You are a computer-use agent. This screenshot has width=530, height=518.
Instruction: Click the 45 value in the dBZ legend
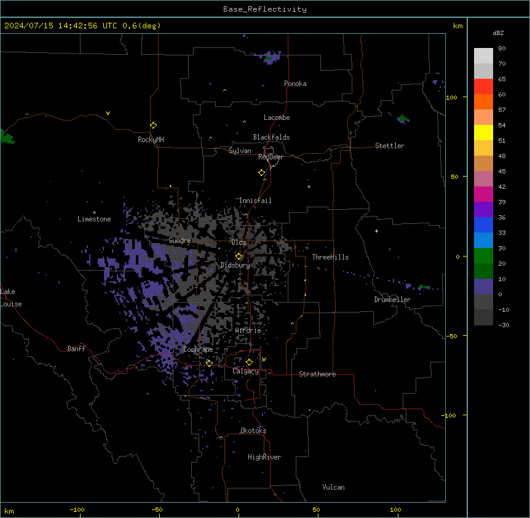click(x=502, y=172)
